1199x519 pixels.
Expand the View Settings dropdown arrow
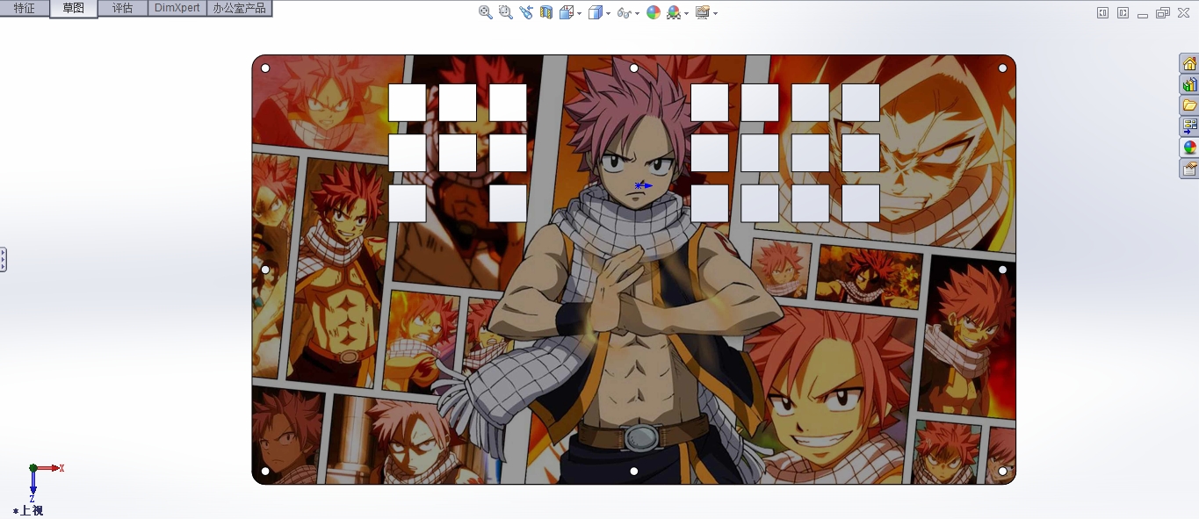pos(716,13)
